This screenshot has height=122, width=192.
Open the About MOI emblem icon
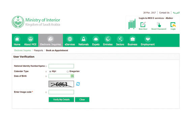point(30,39)
